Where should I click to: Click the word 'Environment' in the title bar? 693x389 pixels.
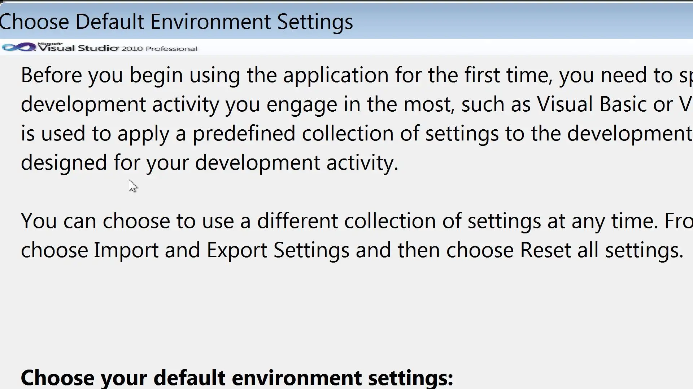(210, 22)
